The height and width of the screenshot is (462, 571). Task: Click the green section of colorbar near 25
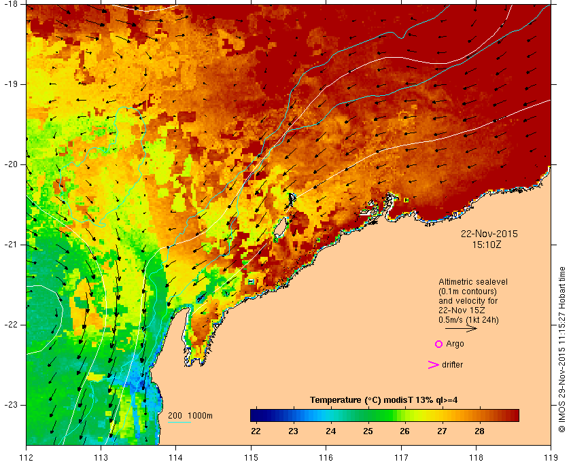(x=368, y=415)
